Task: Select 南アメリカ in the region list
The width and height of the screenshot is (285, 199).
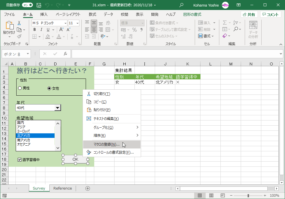Action: pyautogui.click(x=24, y=140)
